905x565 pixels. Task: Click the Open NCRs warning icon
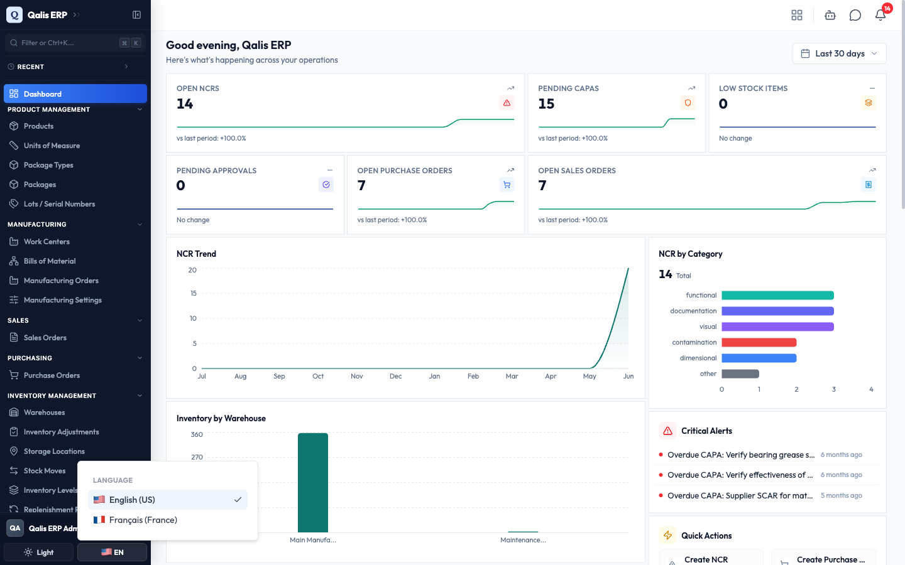[507, 103]
